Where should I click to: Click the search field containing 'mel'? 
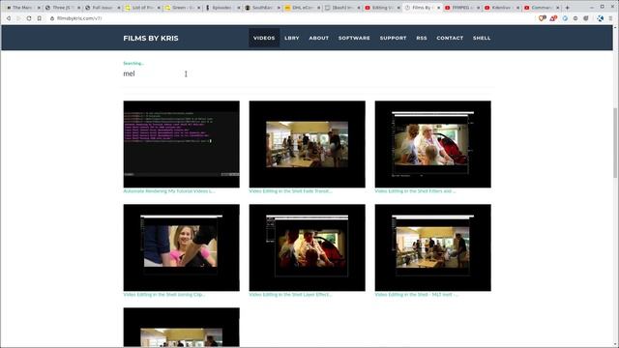[308, 73]
